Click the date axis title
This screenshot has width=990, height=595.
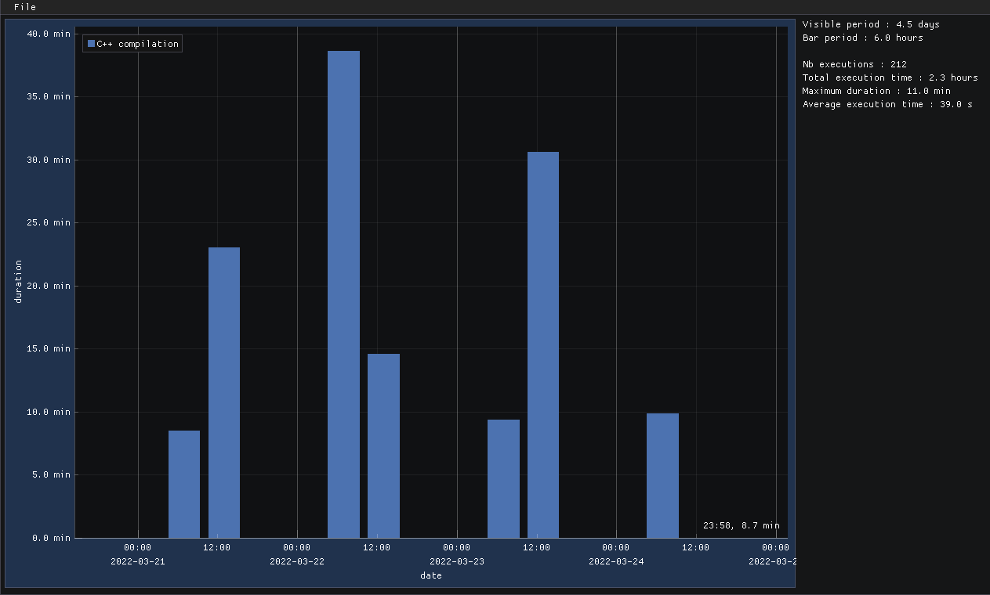(430, 575)
